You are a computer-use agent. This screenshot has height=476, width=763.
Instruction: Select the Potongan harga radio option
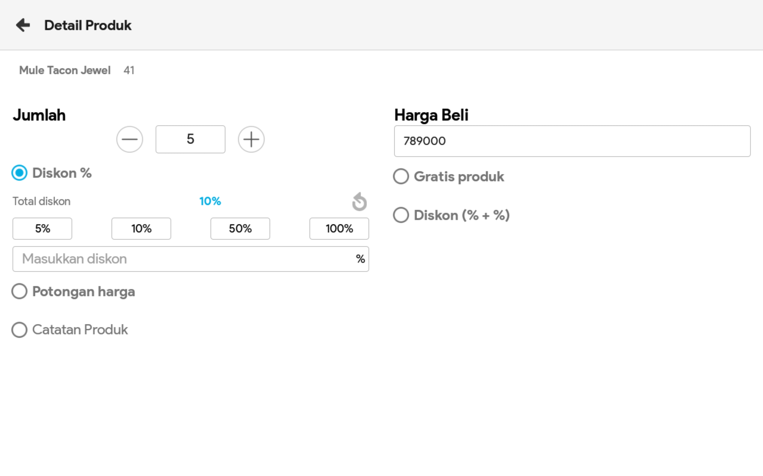[x=19, y=291]
